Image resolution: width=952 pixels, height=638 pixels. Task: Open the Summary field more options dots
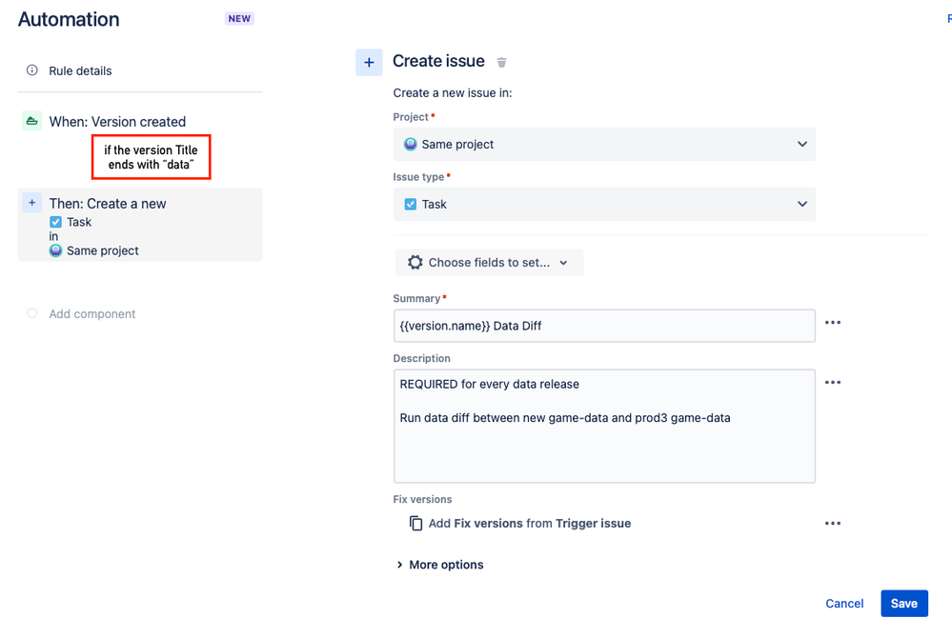click(833, 323)
